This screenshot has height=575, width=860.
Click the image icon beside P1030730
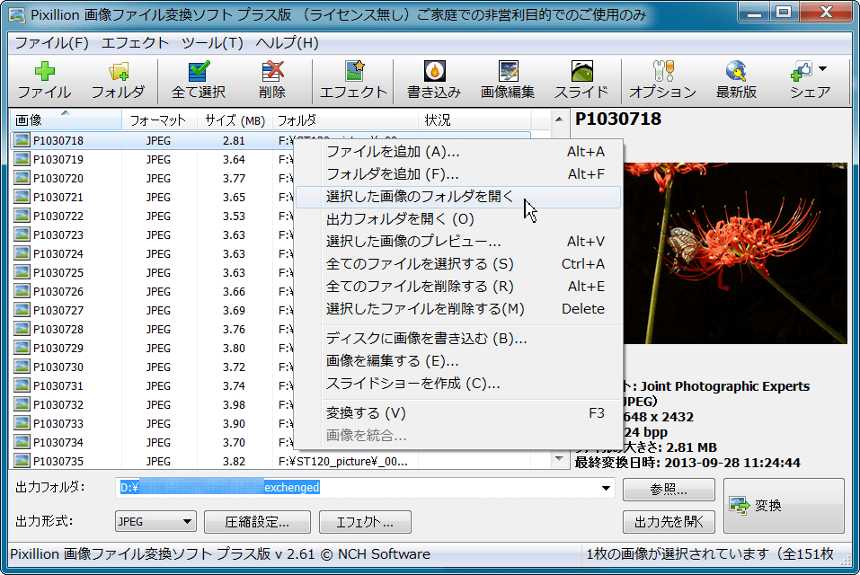[x=22, y=367]
